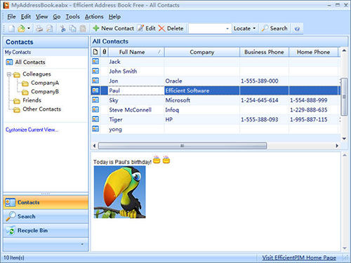351x263 pixels.
Task: Click the Paste toolbar icon
Action: click(x=83, y=29)
